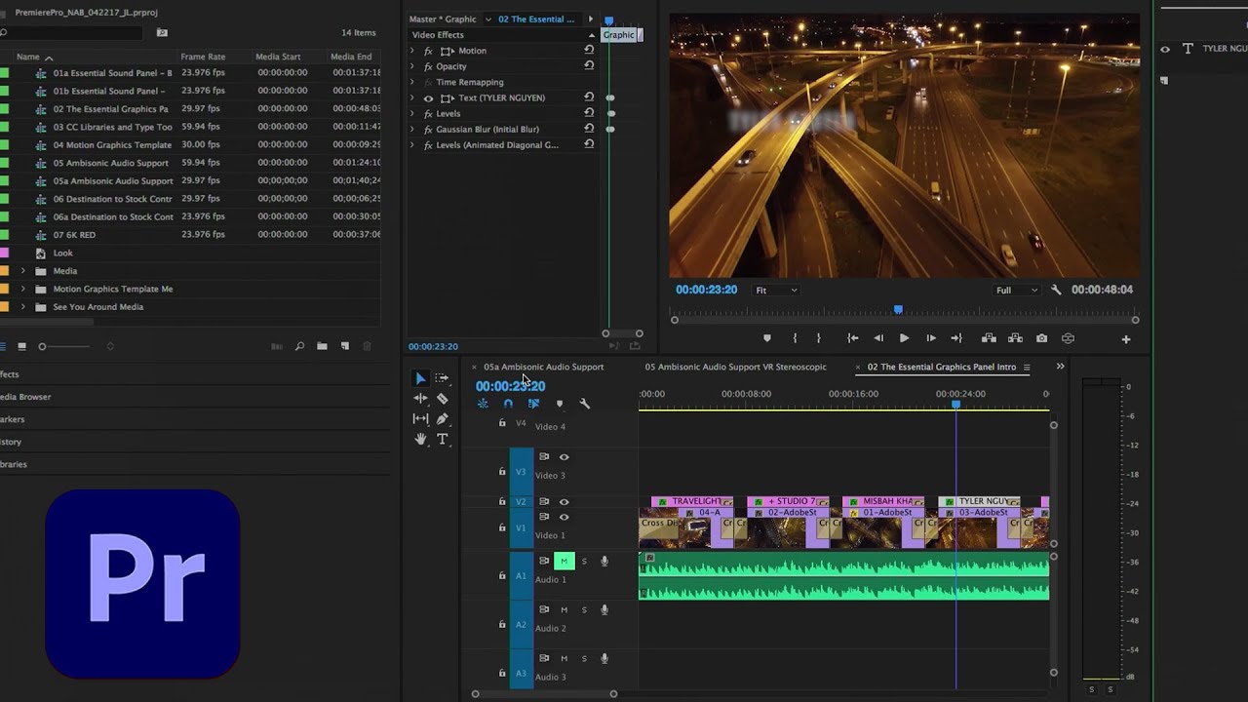This screenshot has width=1248, height=702.
Task: Click the Add Marker button in Program Monitor
Action: click(x=766, y=338)
